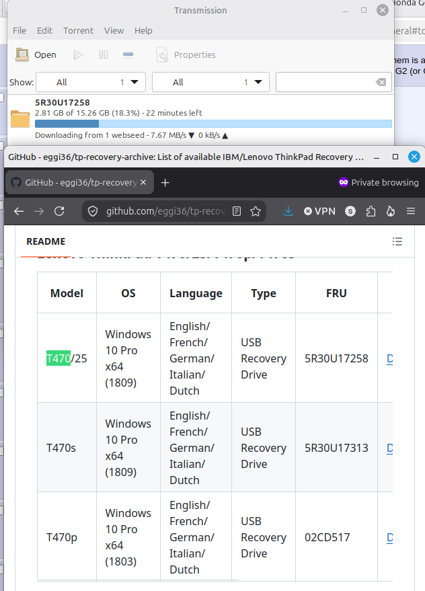Click the flame extension icon in Firefox
This screenshot has height=591, width=425.
[391, 211]
